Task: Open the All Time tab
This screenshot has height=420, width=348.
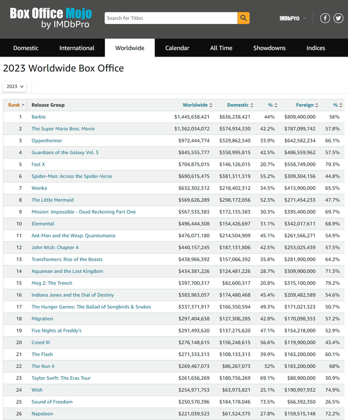Action: coord(221,48)
